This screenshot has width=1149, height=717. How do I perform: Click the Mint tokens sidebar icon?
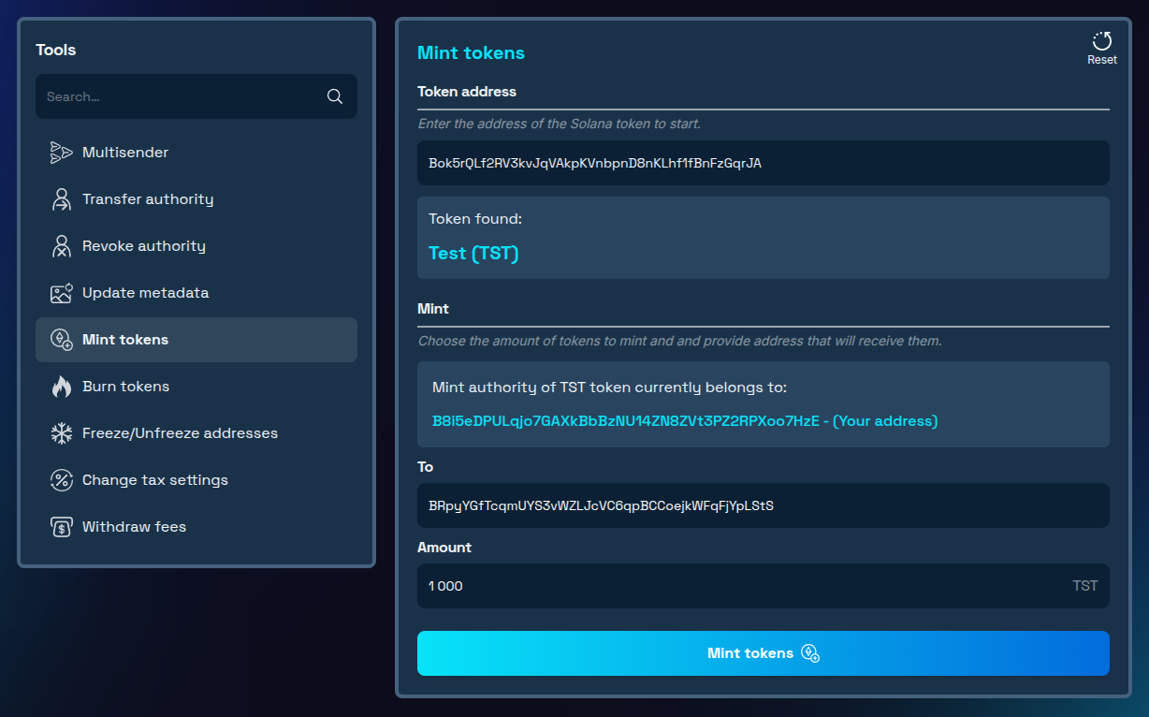click(61, 340)
